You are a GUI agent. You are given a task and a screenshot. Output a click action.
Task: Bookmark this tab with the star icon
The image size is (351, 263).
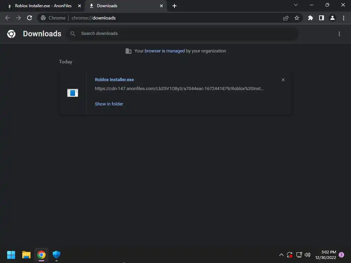point(297,18)
